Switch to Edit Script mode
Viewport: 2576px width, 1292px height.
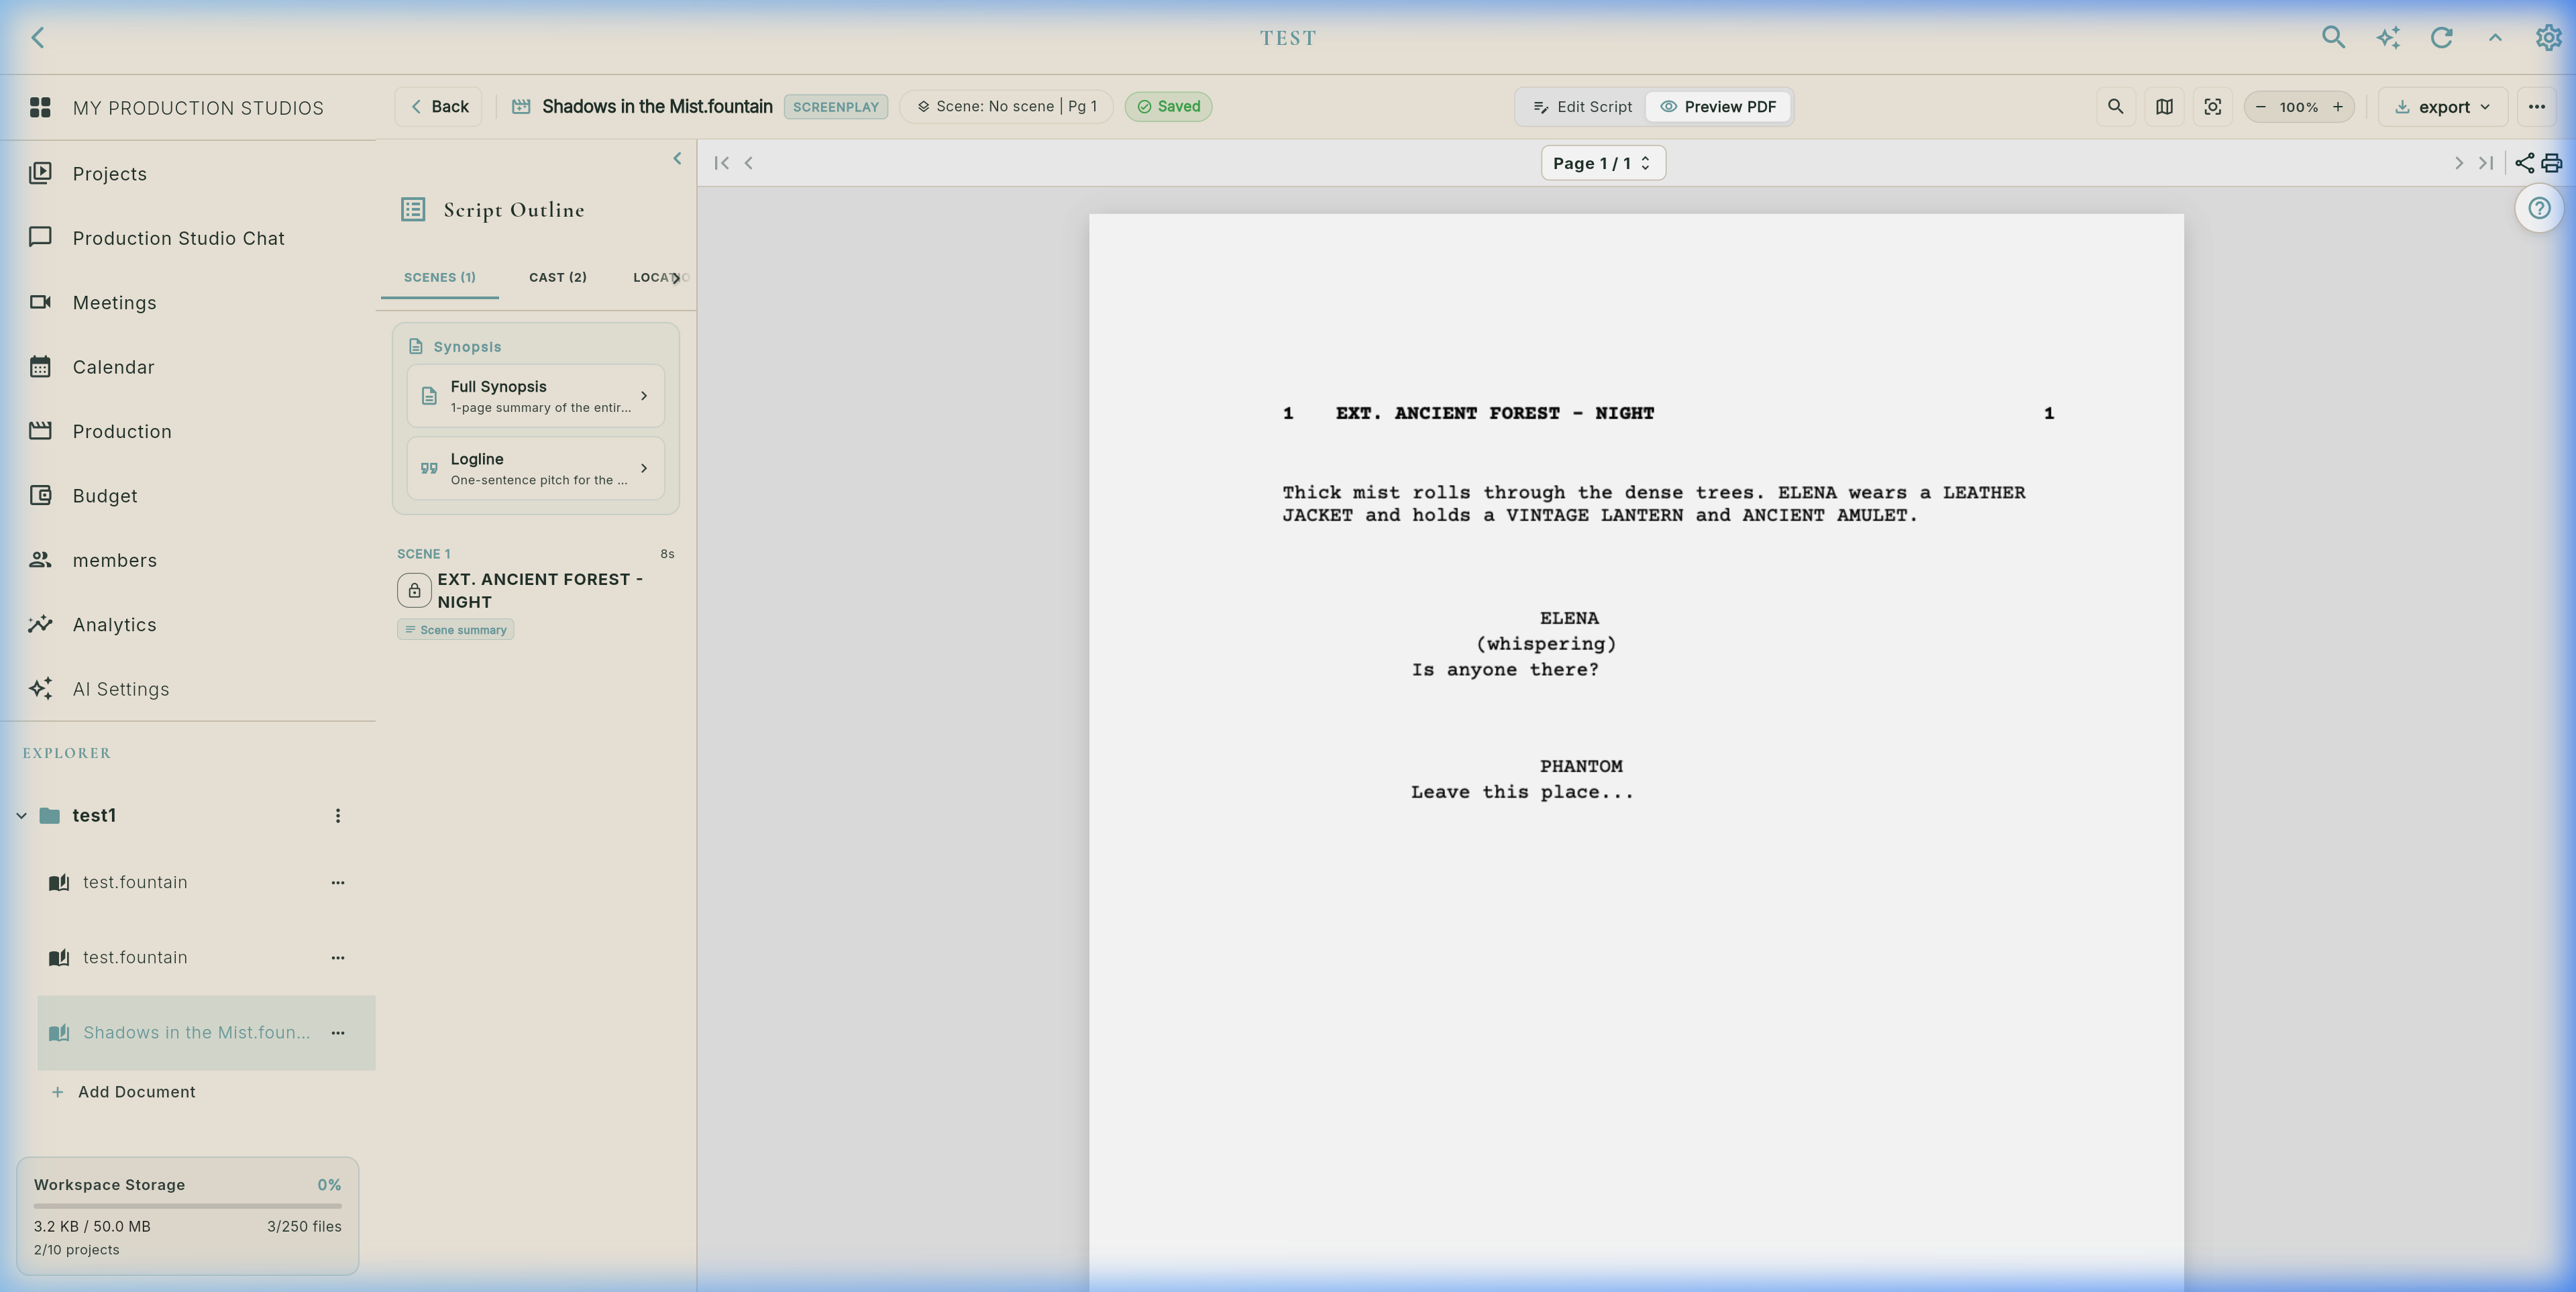1582,107
